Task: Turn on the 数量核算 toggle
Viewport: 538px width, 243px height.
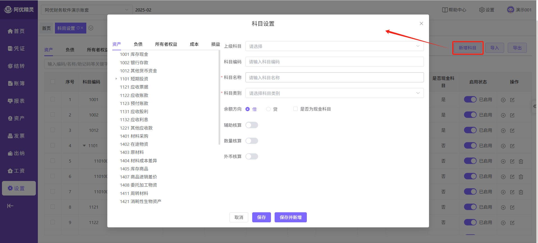Action: (252, 141)
